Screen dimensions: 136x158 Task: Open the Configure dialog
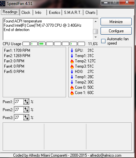(x=116, y=31)
